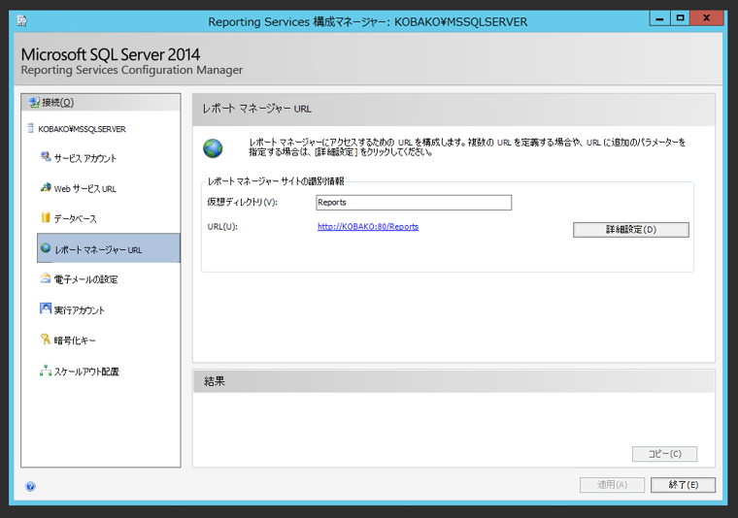The height and width of the screenshot is (518, 738).
Task: Click the 暗号化キー key icon
Action: point(46,339)
